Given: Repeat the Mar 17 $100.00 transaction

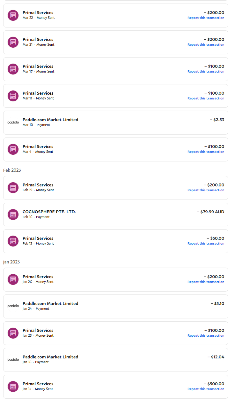Looking at the screenshot, I should [206, 72].
